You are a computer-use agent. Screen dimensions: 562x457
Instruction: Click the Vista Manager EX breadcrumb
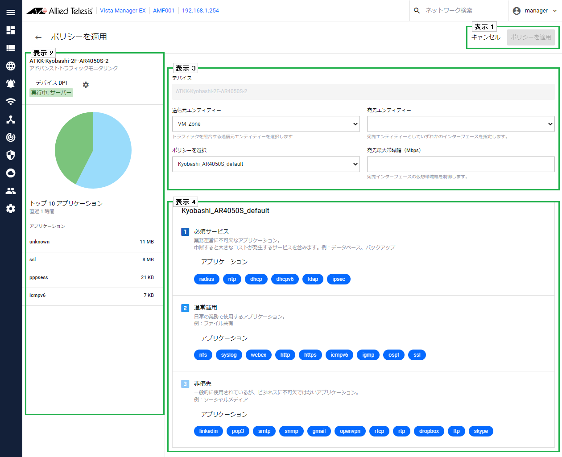coord(123,11)
